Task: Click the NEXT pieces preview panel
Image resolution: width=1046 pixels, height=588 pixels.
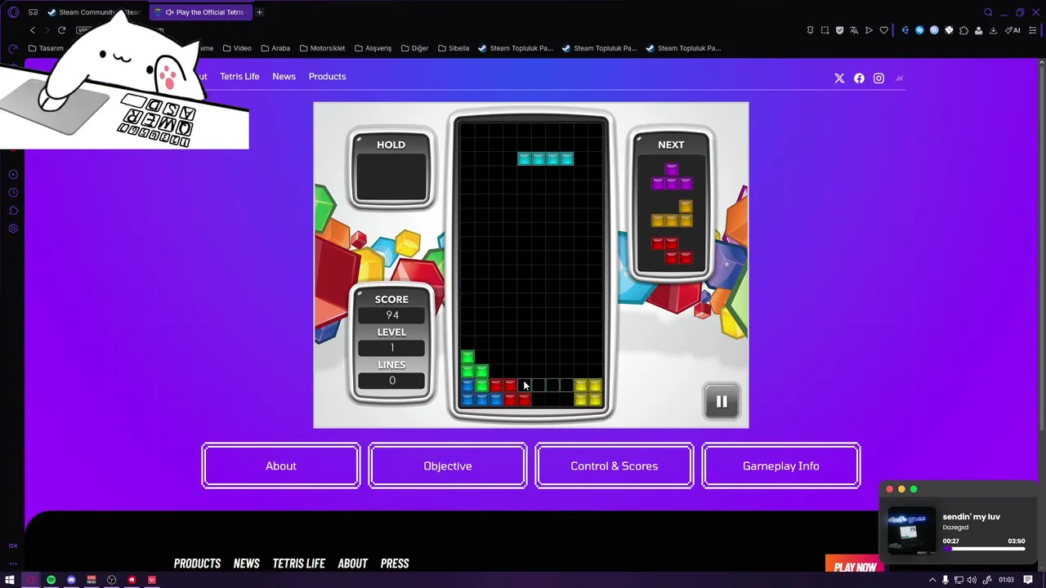Action: pos(671,203)
